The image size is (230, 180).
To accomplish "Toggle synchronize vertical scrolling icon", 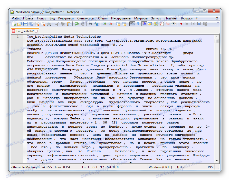I will pyautogui.click(x=118, y=24).
